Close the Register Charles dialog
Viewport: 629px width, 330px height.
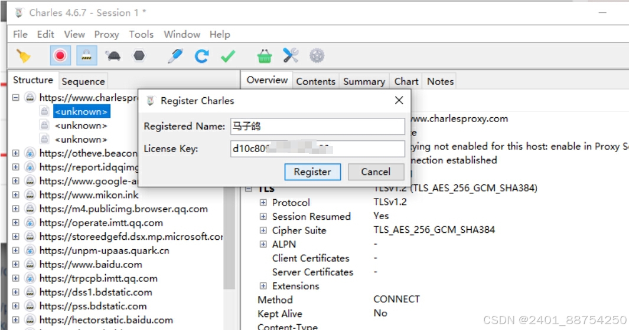coord(399,101)
